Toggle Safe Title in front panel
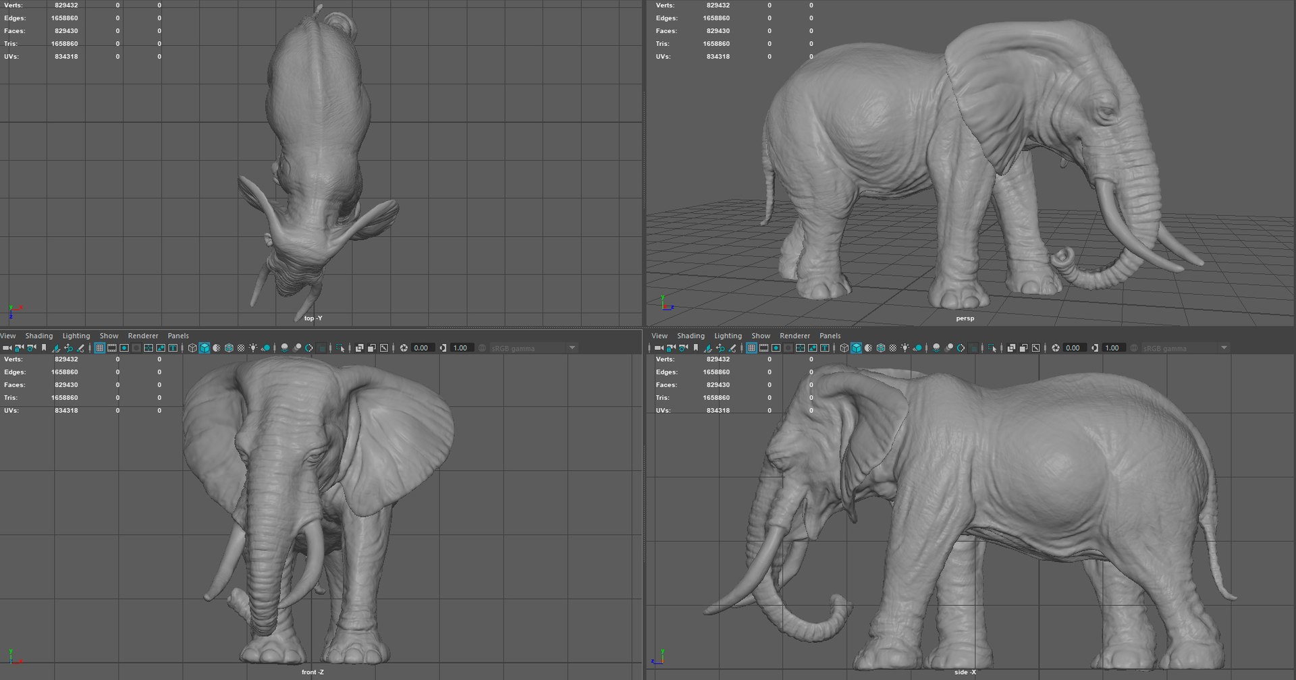 coord(173,348)
